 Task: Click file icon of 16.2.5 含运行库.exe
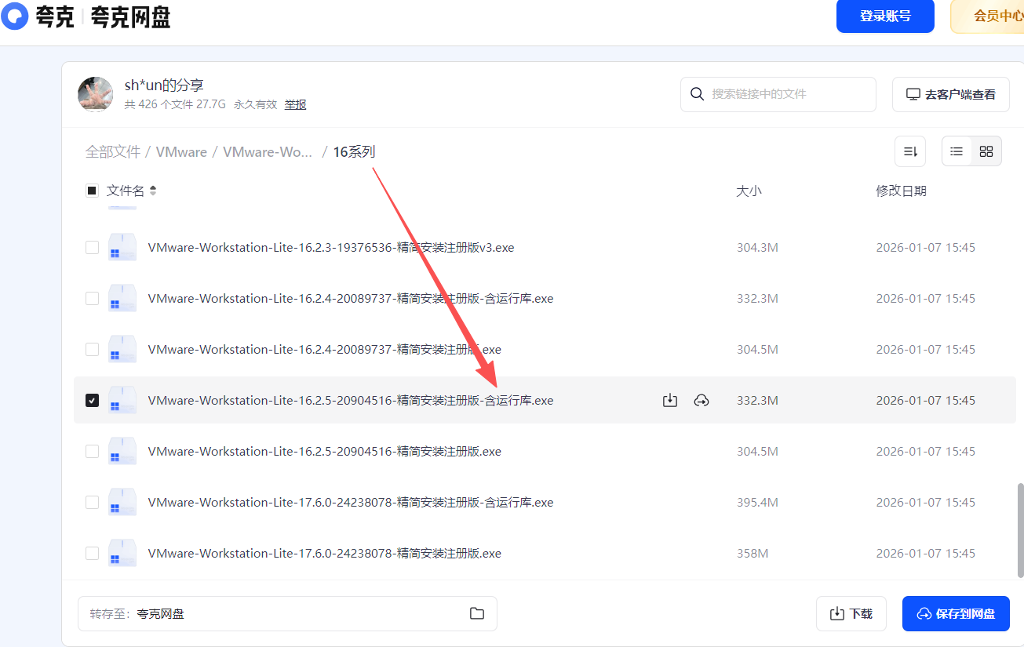(x=122, y=400)
